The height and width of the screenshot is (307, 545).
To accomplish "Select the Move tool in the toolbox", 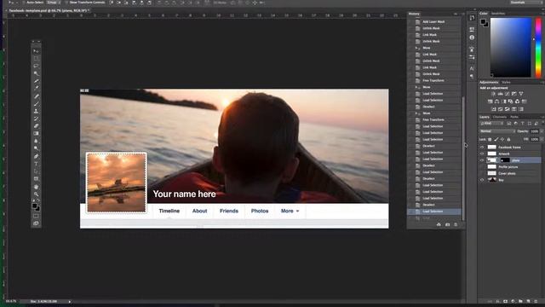I will pyautogui.click(x=36, y=51).
